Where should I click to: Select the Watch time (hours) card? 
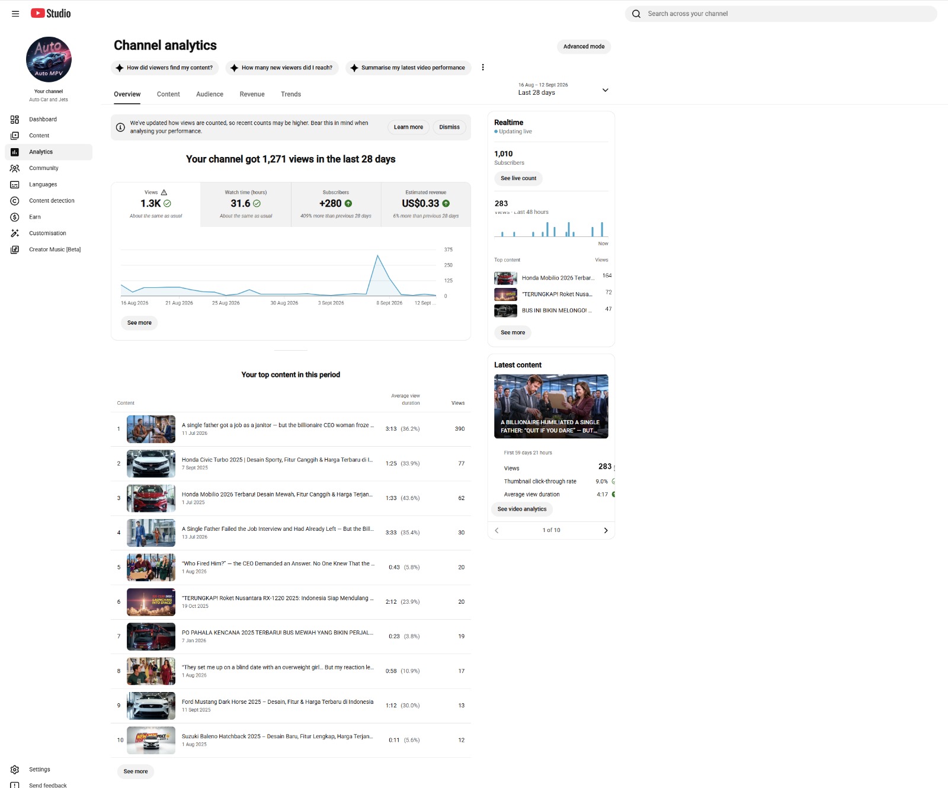246,204
